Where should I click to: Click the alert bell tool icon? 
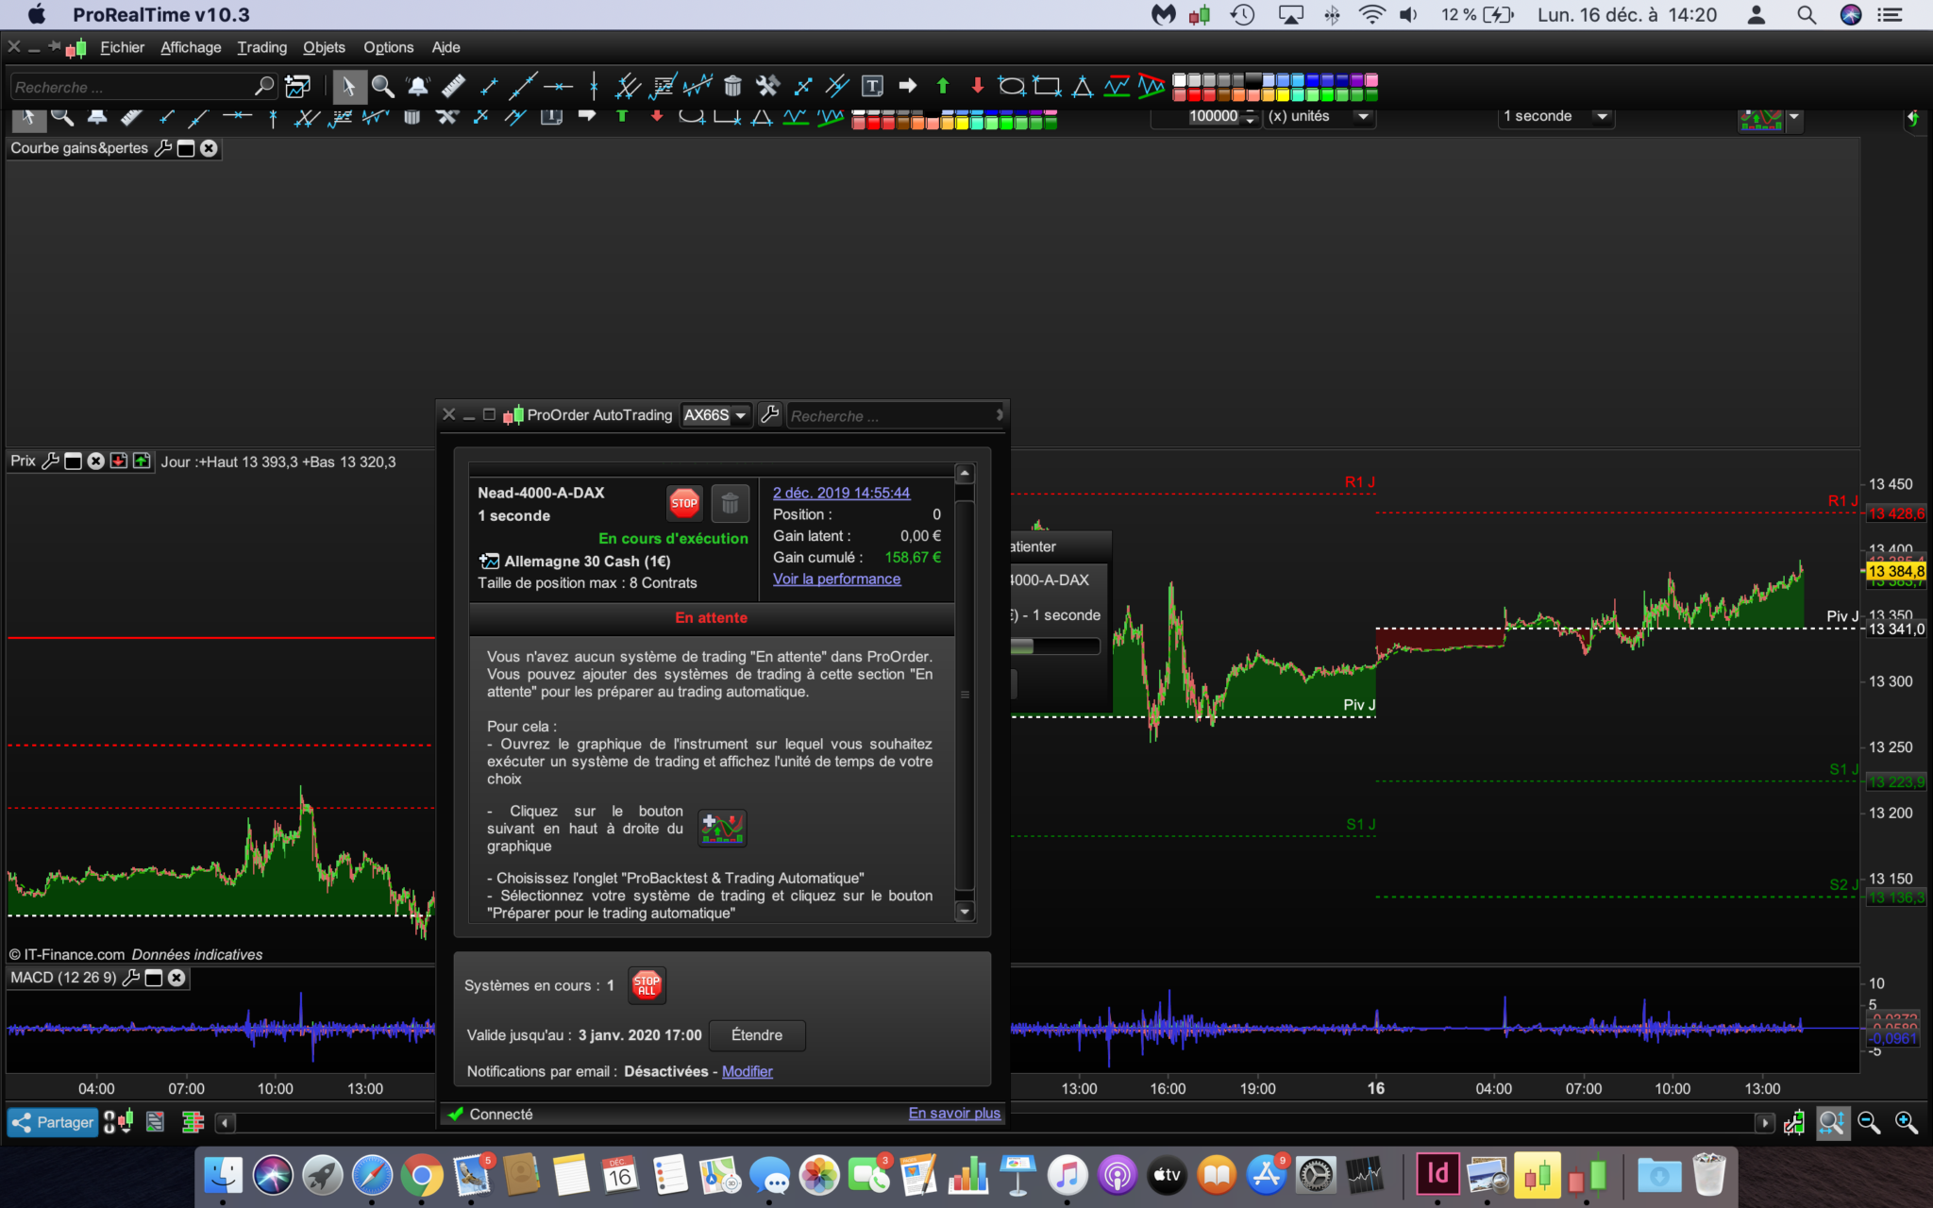(x=418, y=87)
